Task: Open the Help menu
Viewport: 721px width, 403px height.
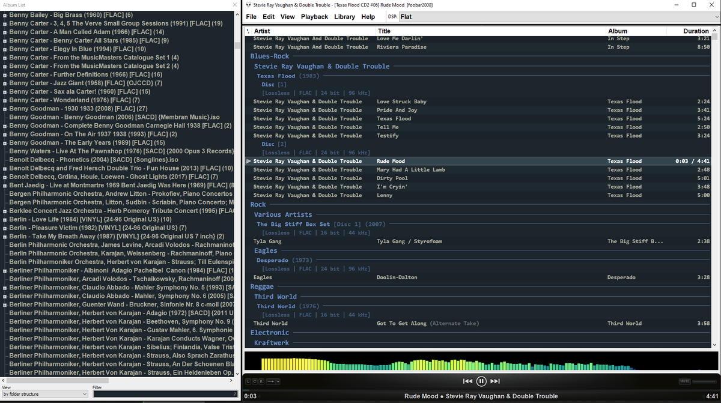Action: pos(368,17)
